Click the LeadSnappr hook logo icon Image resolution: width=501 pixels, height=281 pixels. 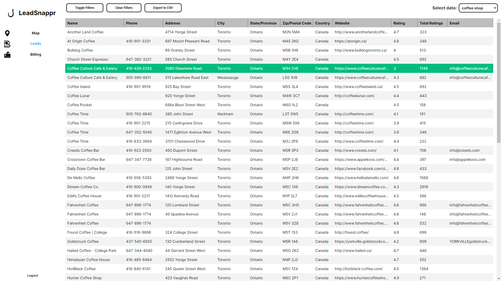pos(11,13)
